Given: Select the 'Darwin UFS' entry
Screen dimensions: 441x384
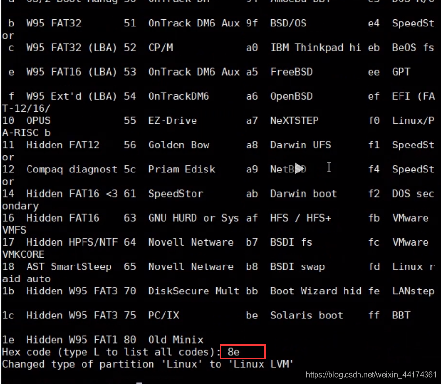Looking at the screenshot, I should click(301, 145).
